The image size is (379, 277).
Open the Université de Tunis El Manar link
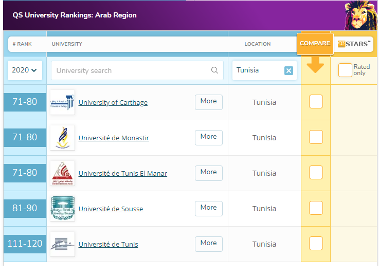point(123,173)
